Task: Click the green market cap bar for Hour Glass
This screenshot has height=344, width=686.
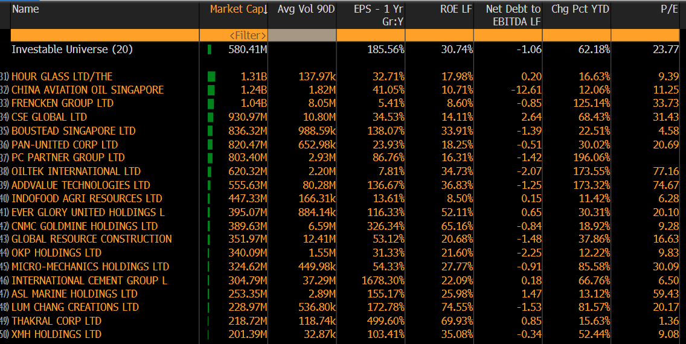Action: click(x=212, y=77)
